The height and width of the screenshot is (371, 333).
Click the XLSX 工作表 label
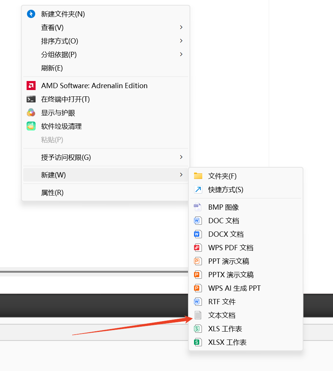coord(227,342)
